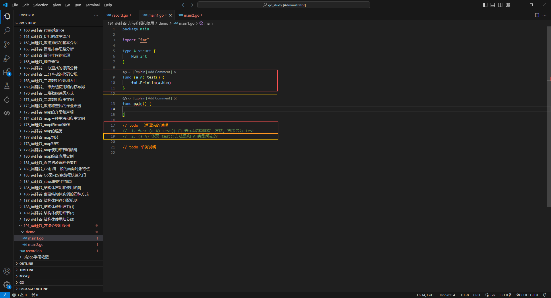Switch to the main2.go tab
The width and height of the screenshot is (551, 298).
tap(193, 15)
